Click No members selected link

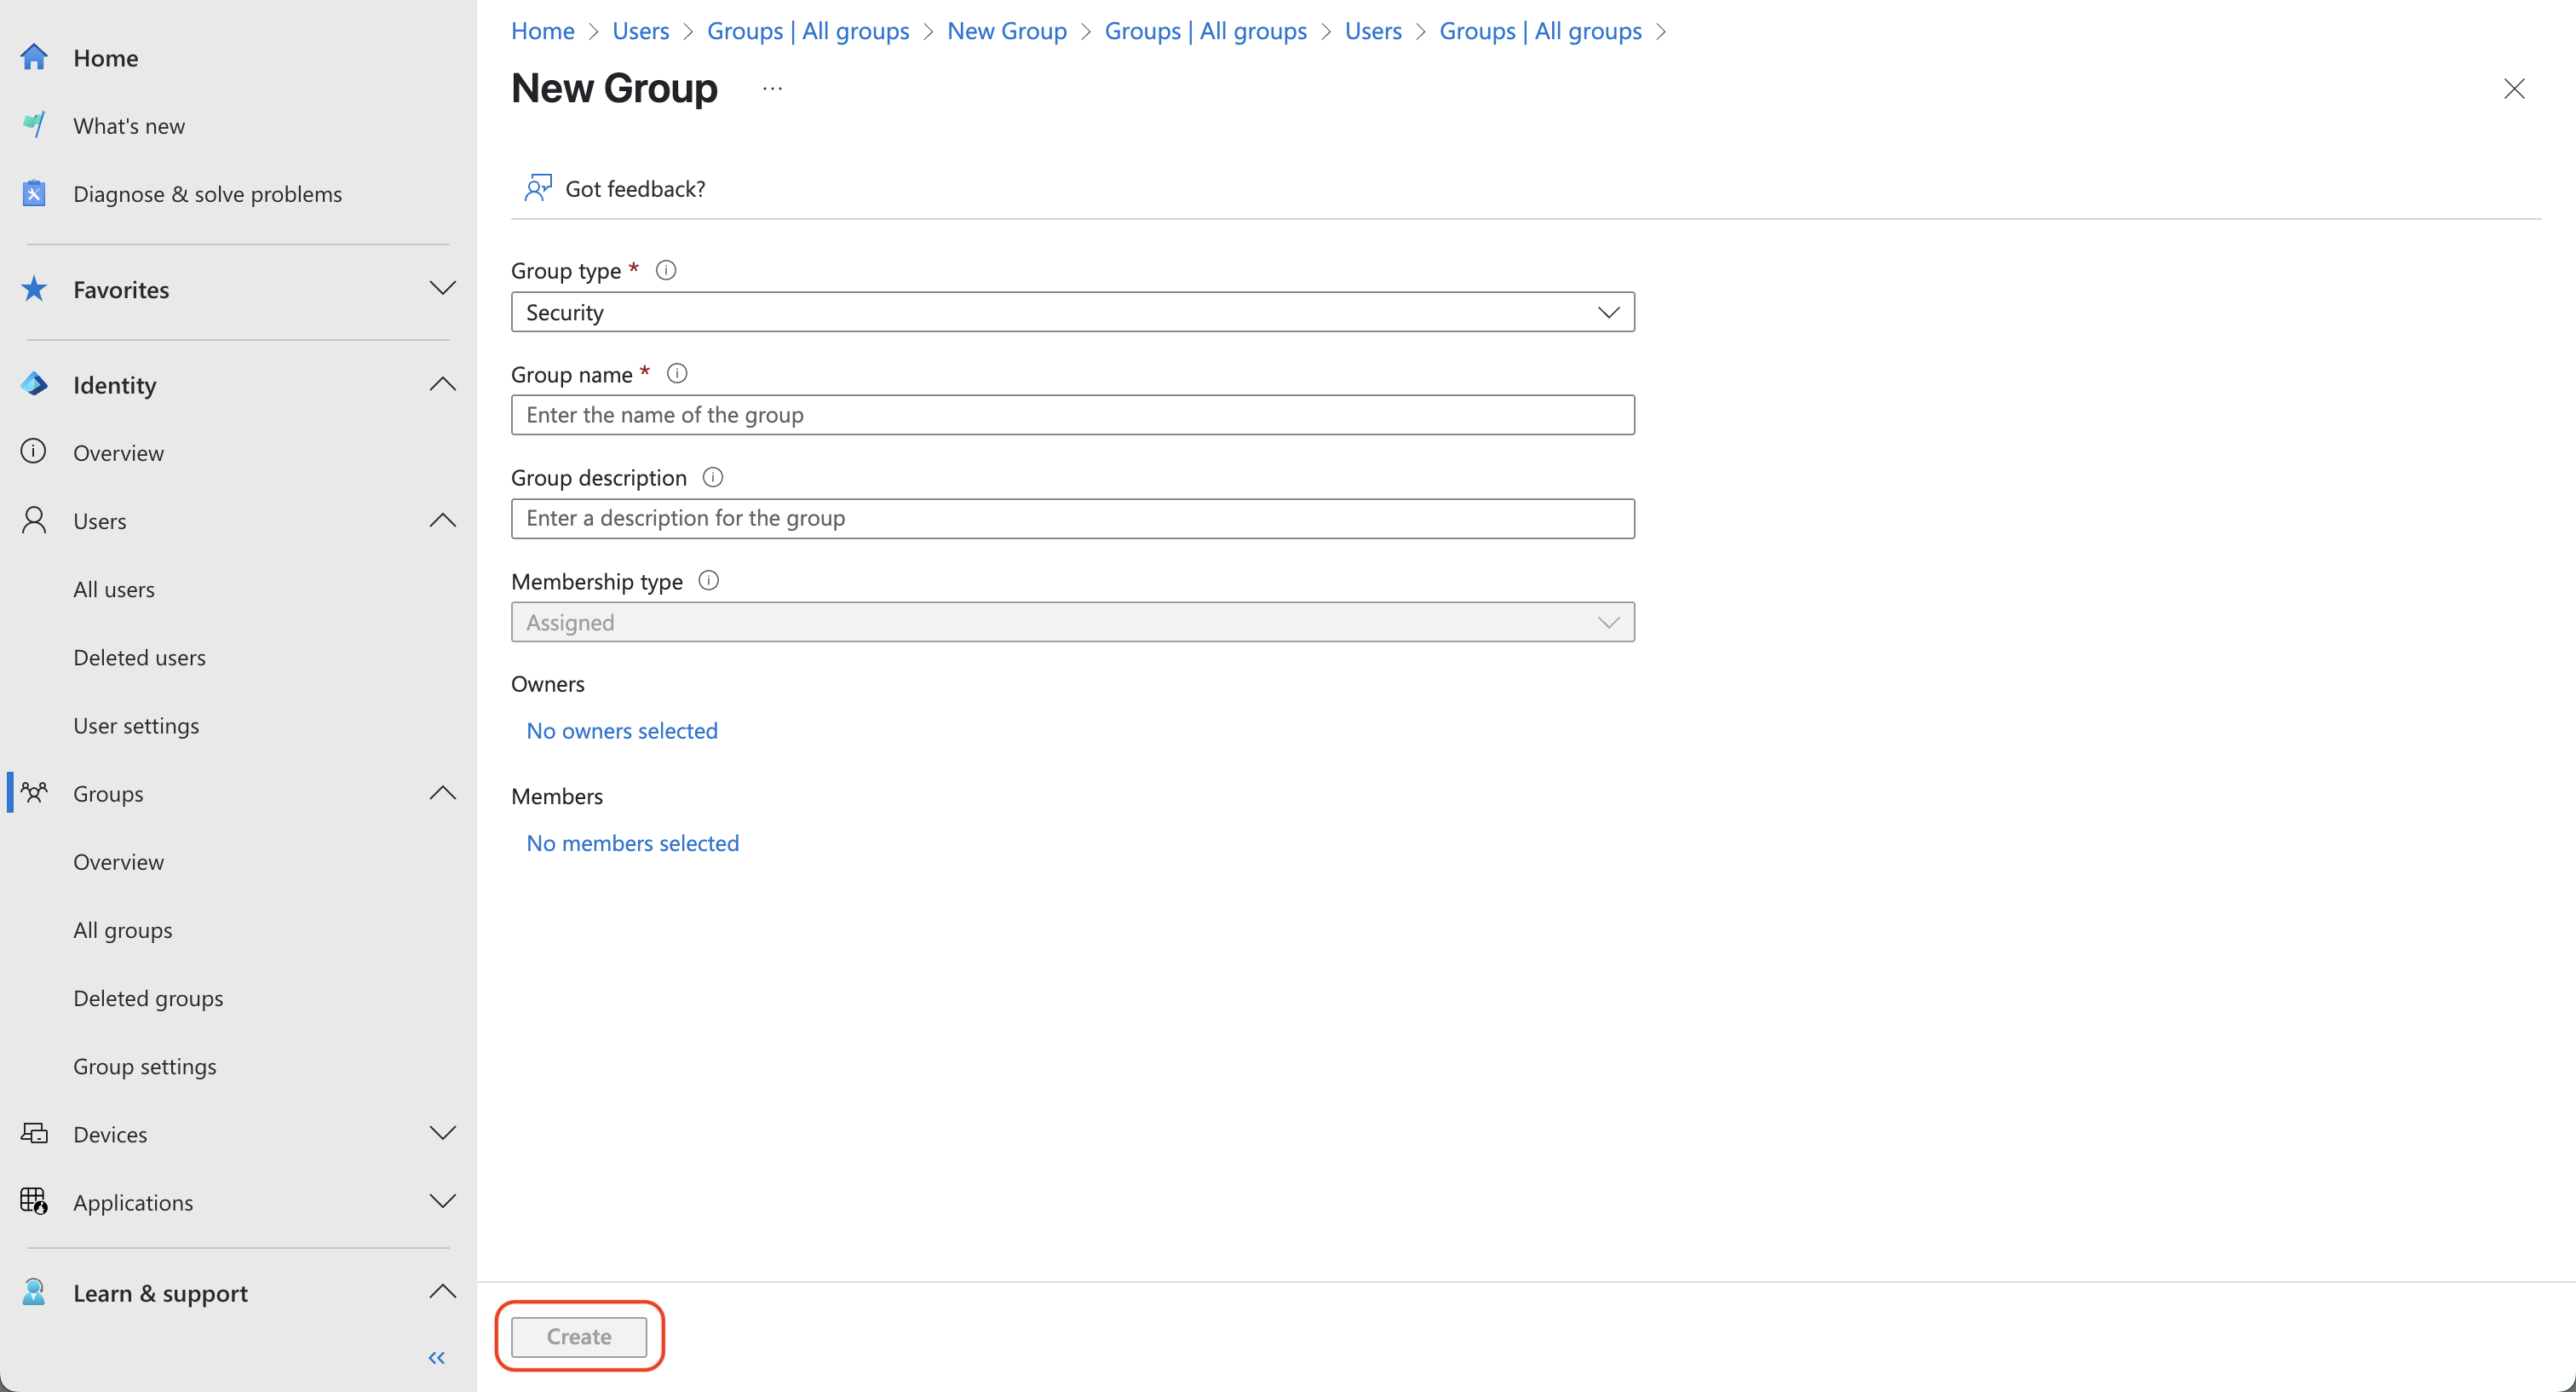(x=633, y=843)
